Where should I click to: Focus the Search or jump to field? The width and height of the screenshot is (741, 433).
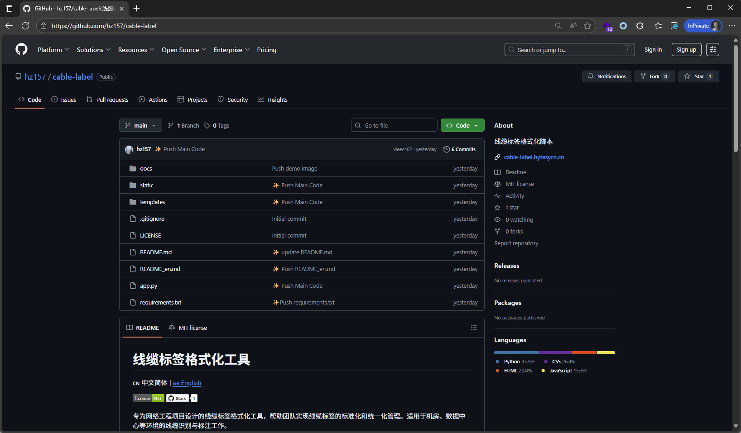(x=569, y=50)
